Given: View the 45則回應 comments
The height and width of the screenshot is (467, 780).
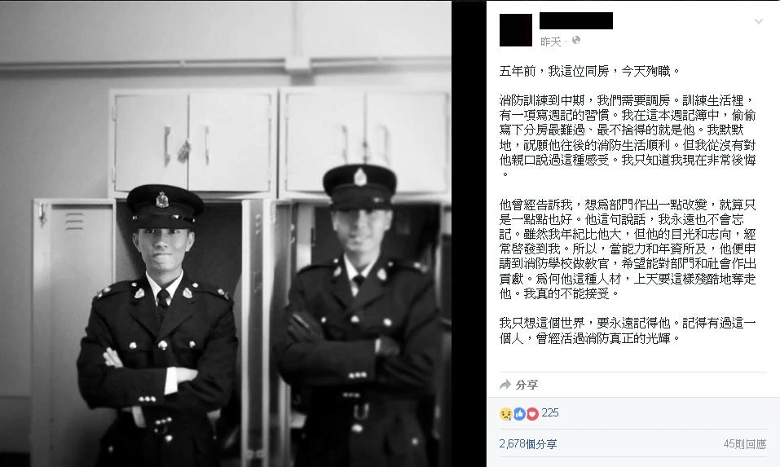Looking at the screenshot, I should click(745, 443).
